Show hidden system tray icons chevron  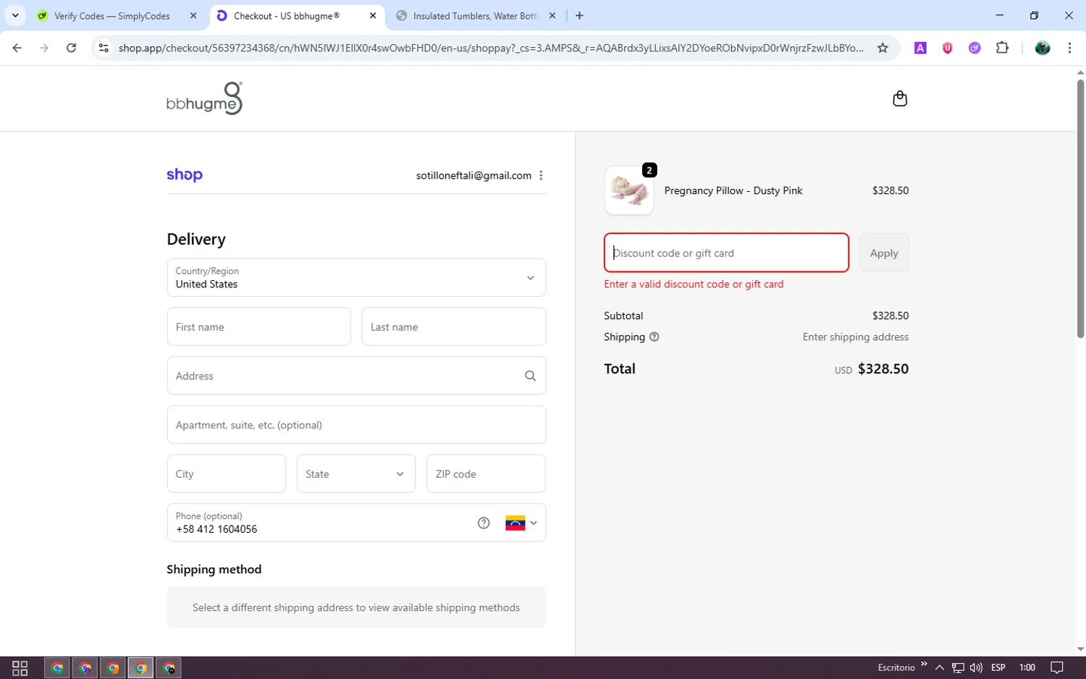coord(939,667)
